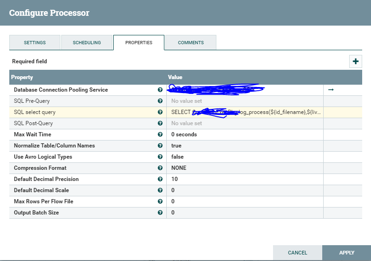Image resolution: width=371 pixels, height=261 pixels.
Task: Click help icon beside Output Batch Size
Action: 160,213
